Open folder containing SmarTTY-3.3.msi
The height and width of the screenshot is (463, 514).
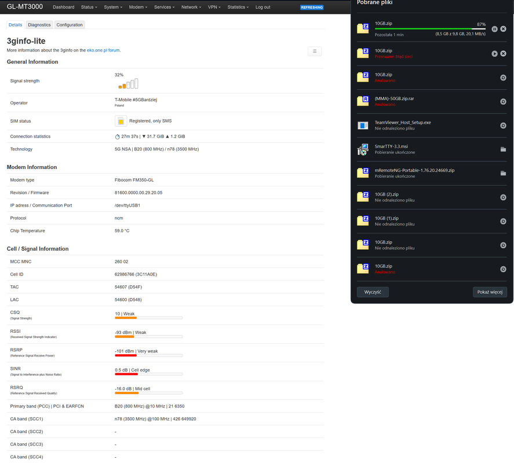(503, 149)
